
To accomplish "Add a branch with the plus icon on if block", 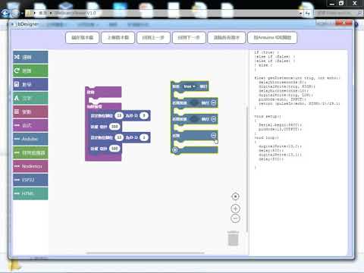I will tap(175, 150).
